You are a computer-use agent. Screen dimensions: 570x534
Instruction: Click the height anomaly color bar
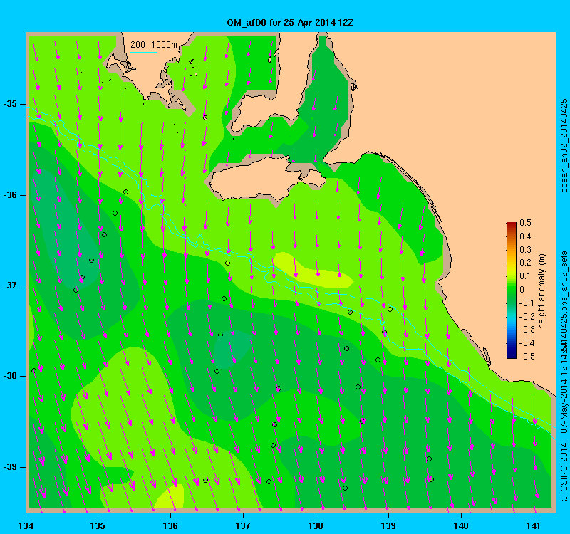click(x=512, y=290)
